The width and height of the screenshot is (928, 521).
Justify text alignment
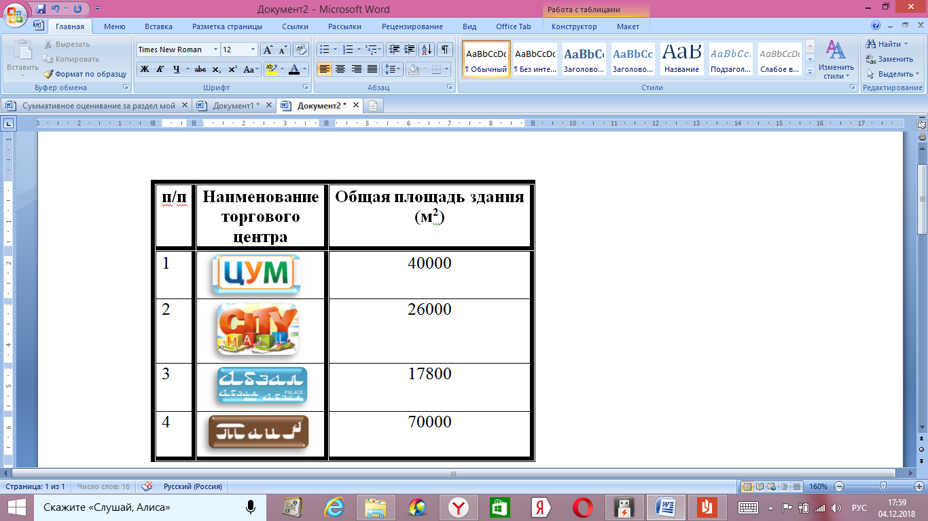pos(372,69)
